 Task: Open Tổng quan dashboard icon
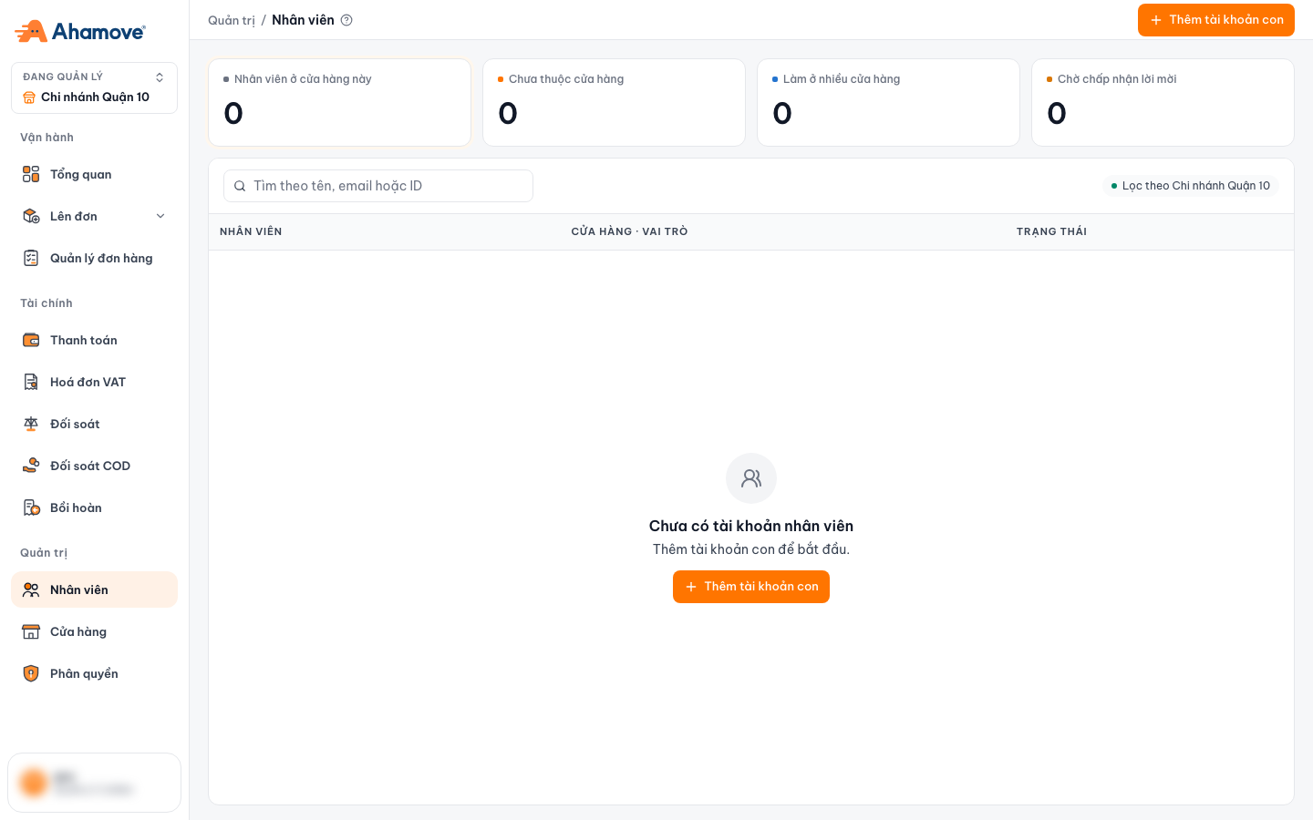(x=31, y=174)
